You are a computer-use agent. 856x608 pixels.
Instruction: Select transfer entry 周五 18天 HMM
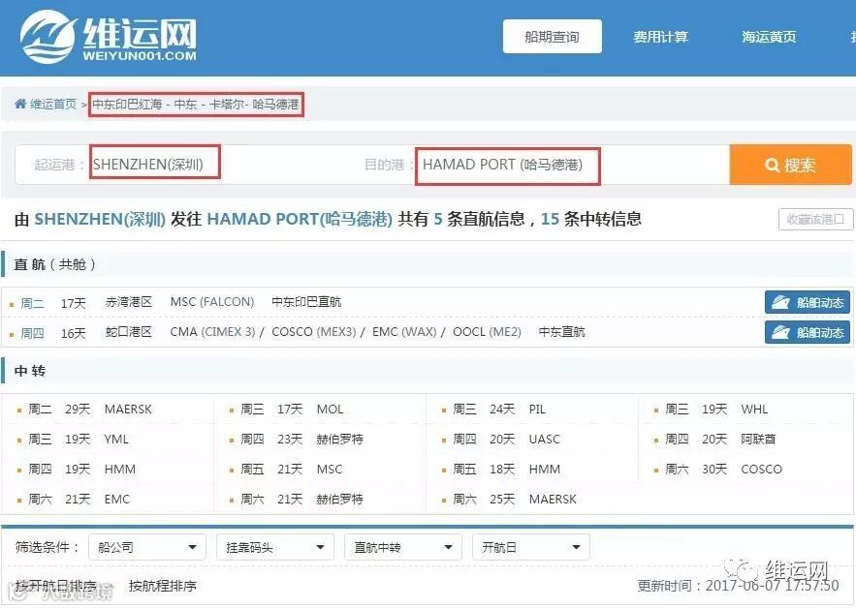507,469
